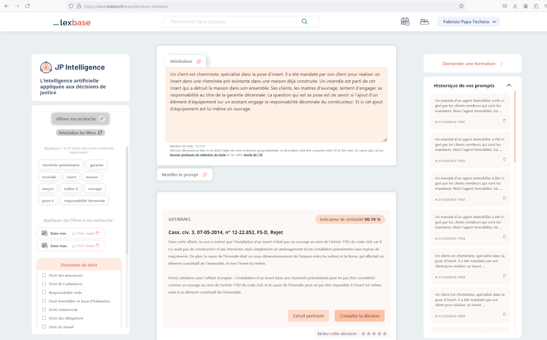Delete the history prompt dated 17h37
This screenshot has height=340, width=547.
click(504, 121)
